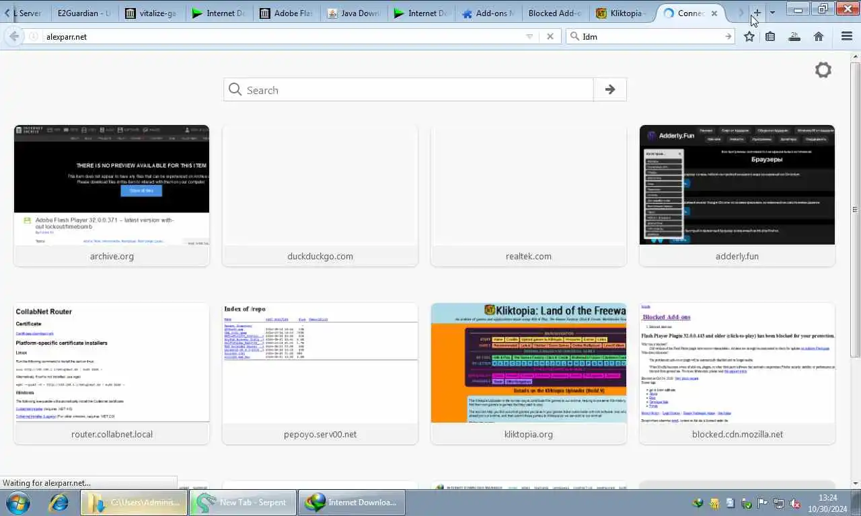The image size is (861, 516).
Task: Open the adderly.fun tile
Action: pos(737,196)
